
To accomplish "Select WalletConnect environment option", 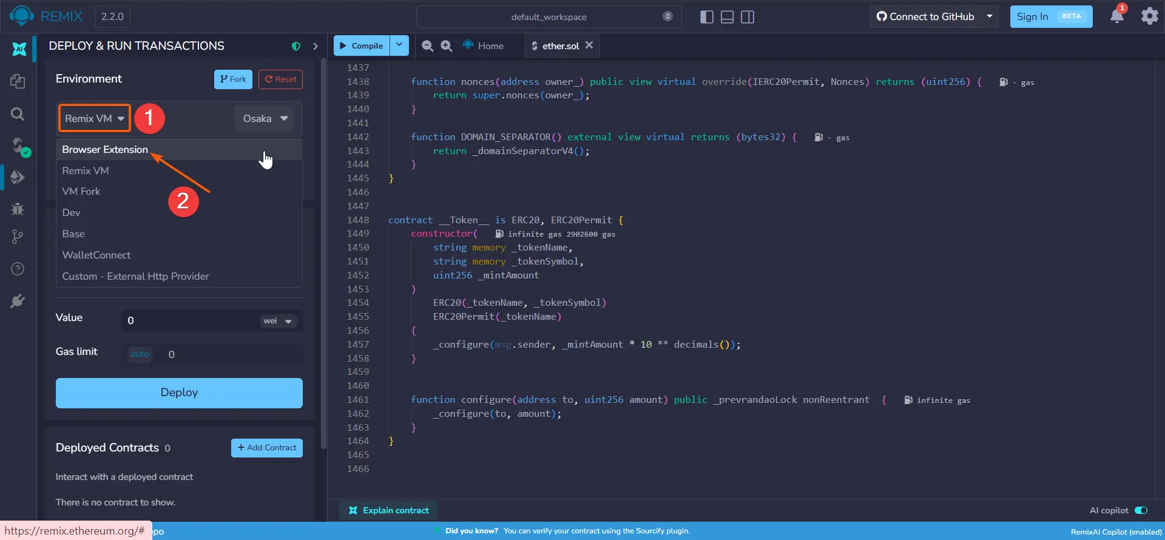I will point(179,255).
